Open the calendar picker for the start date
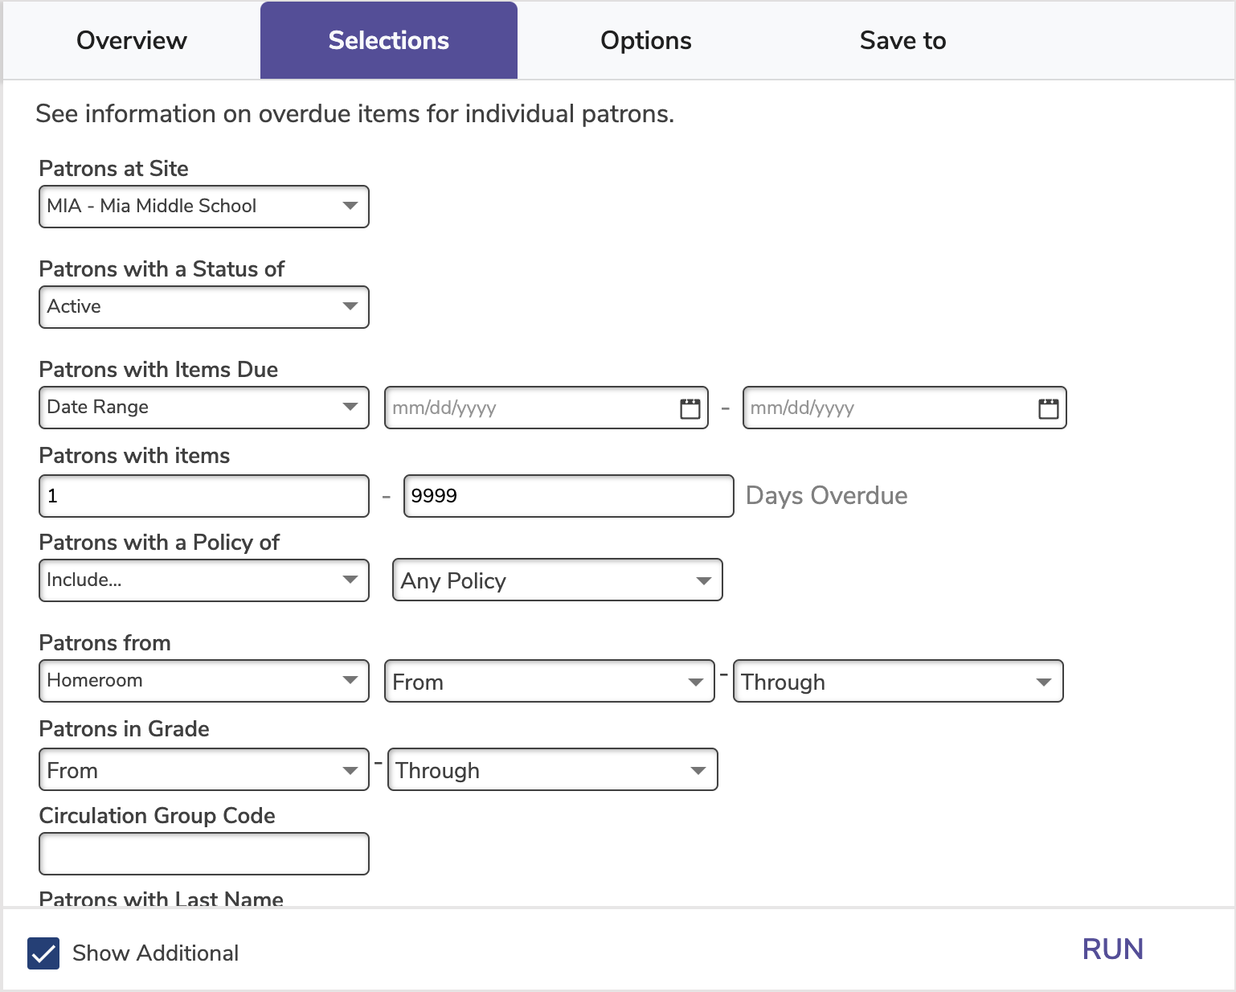Viewport: 1236px width, 992px height. point(690,408)
